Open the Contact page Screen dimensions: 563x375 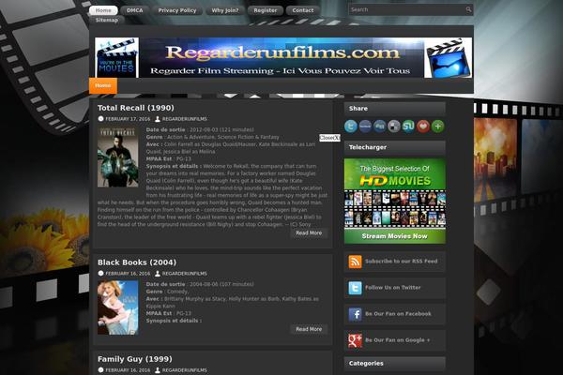click(303, 10)
